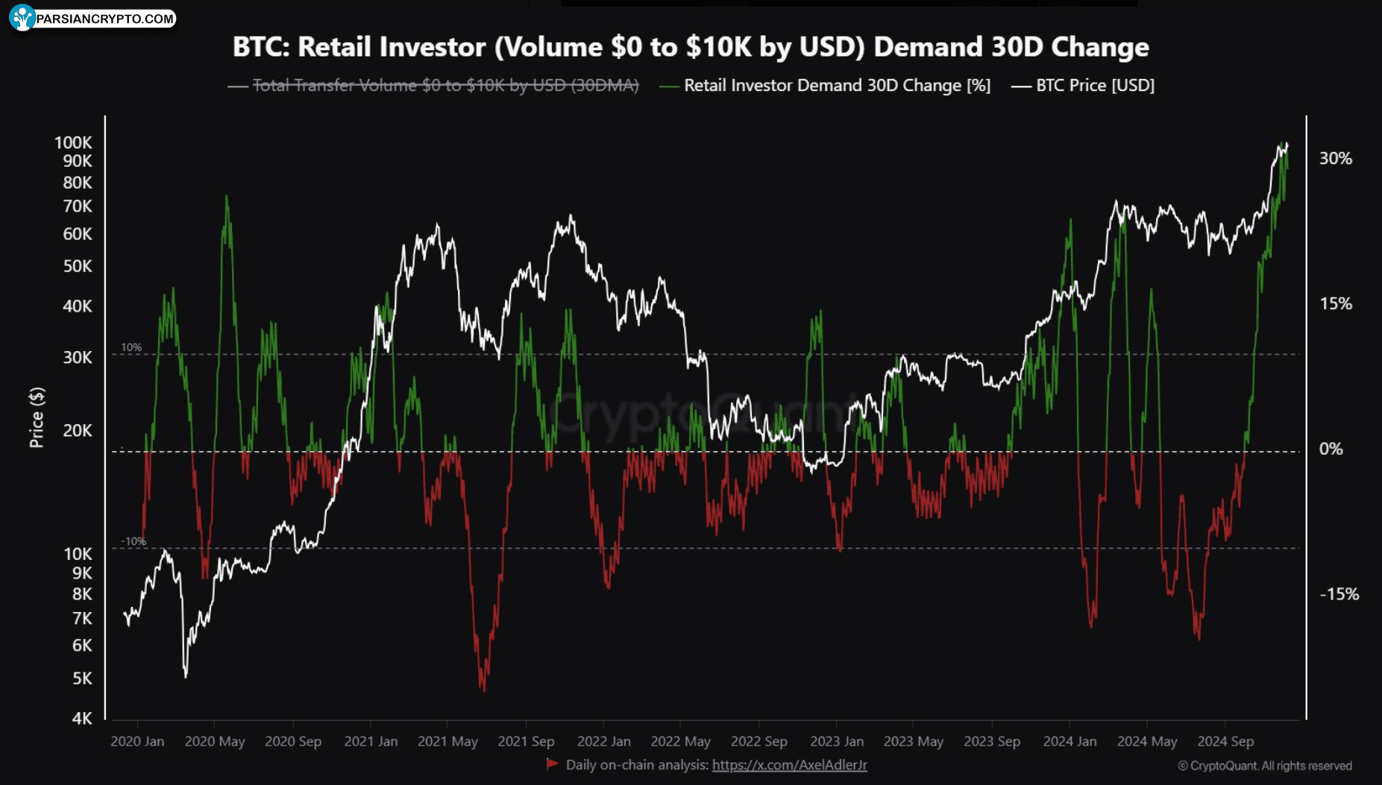Click the 9K price axis label
Viewport: 1382px width, 785px height.
(82, 573)
